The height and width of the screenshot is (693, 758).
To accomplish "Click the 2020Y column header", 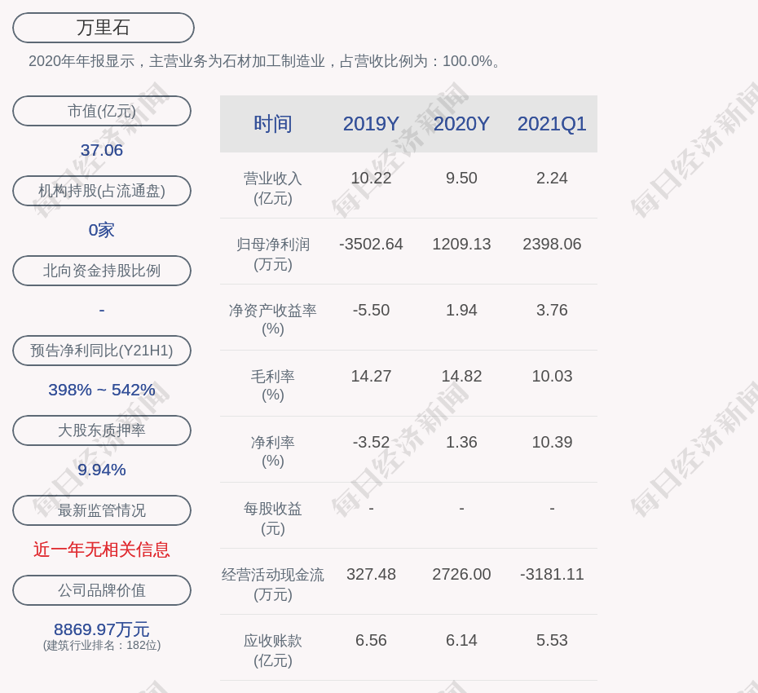I will pos(461,124).
